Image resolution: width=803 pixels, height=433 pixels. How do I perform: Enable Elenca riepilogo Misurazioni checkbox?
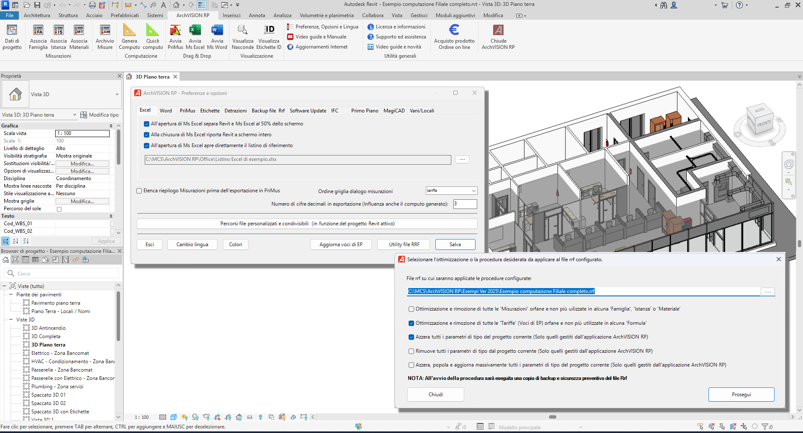pyautogui.click(x=139, y=191)
